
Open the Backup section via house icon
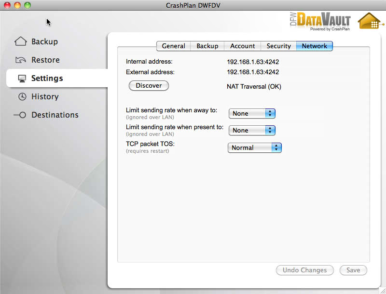[21, 41]
